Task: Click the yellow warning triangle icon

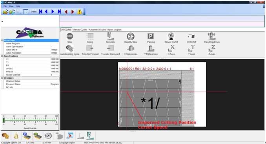Action: 80,12
